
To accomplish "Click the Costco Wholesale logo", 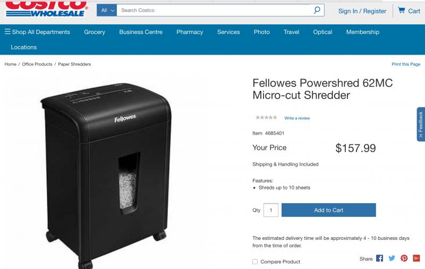I will tap(47, 8).
